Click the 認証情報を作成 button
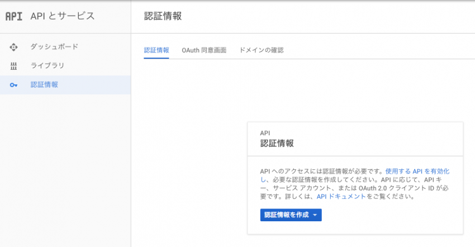Screen dimensions: 475x247 point(291,215)
